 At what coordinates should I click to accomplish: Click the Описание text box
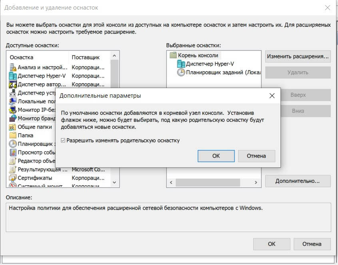pyautogui.click(x=168, y=217)
